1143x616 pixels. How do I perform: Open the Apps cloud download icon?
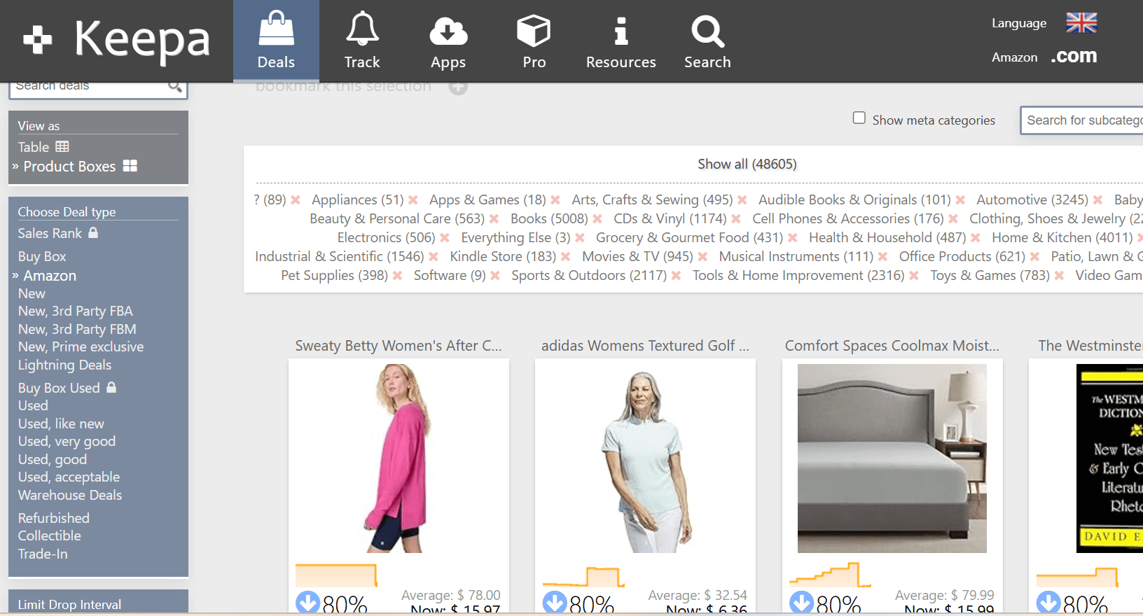pyautogui.click(x=448, y=41)
